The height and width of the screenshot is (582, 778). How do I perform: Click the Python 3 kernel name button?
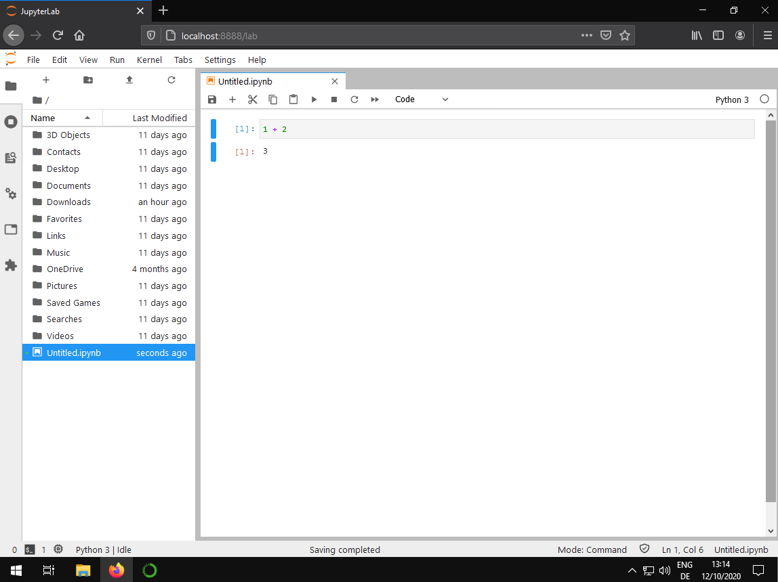[732, 99]
